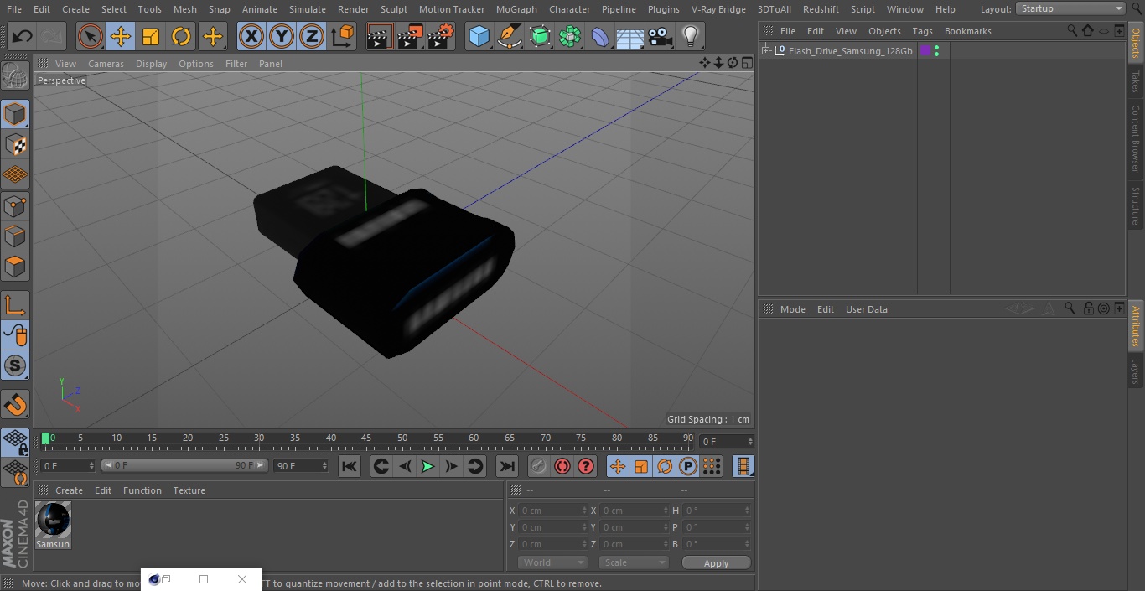Click the preview range 0 F–90 F slider
This screenshot has width=1145, height=591.
(184, 465)
